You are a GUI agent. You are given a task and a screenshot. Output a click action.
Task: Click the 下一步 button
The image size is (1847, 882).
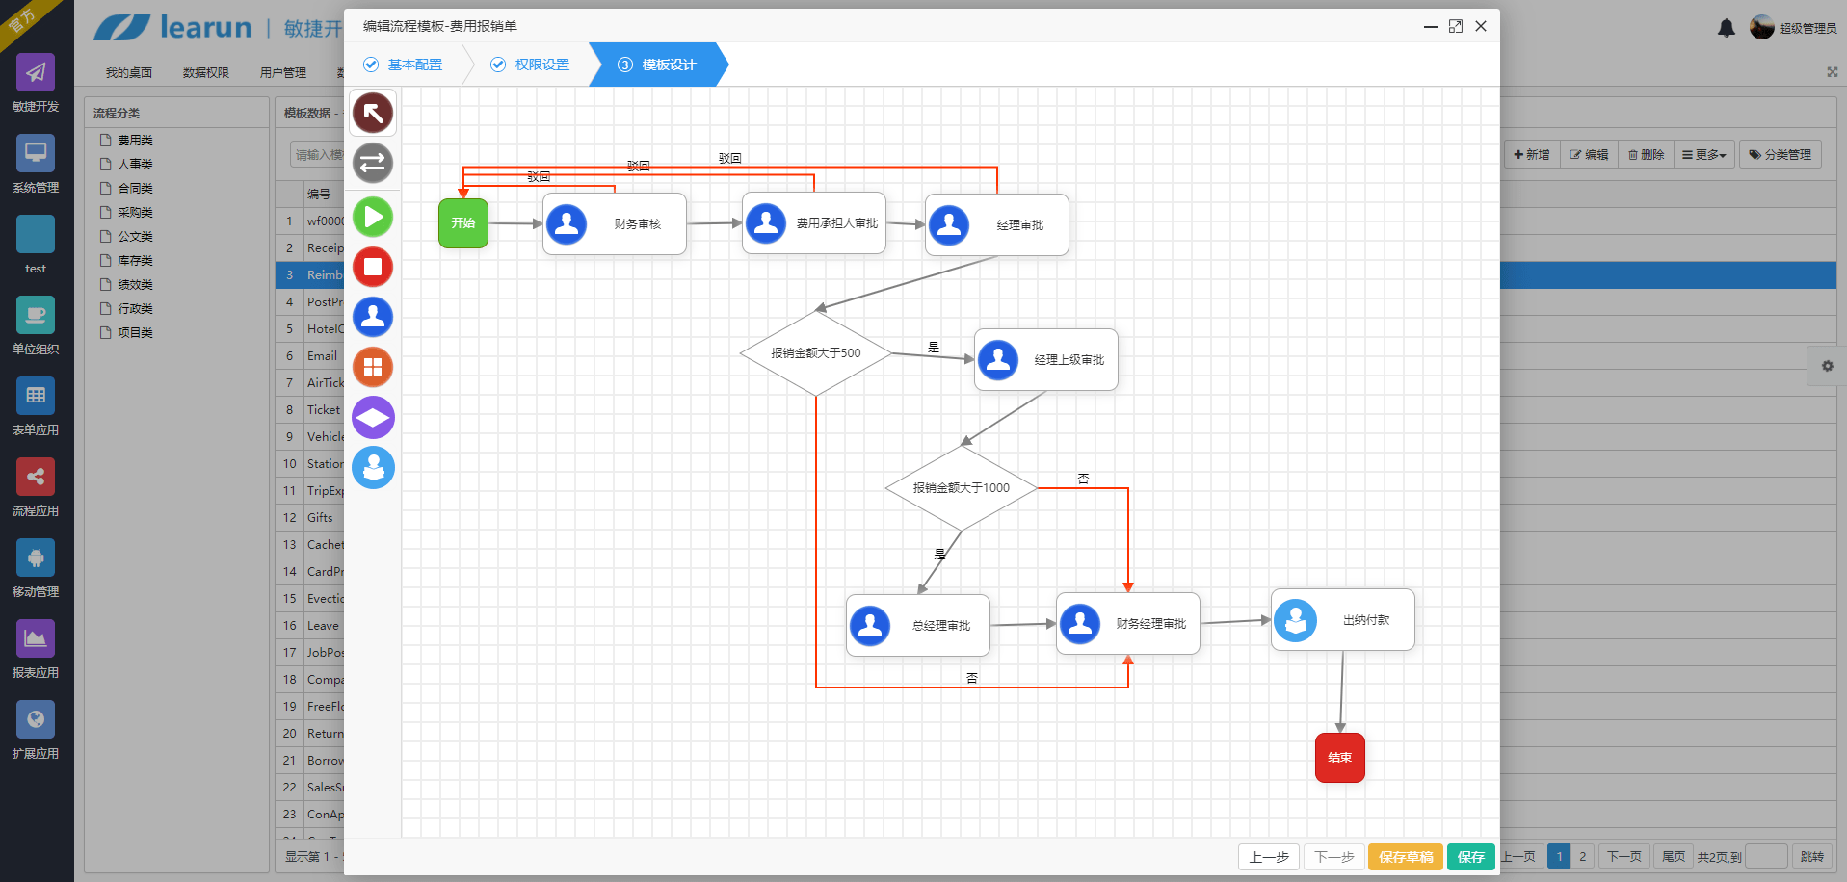click(1334, 857)
